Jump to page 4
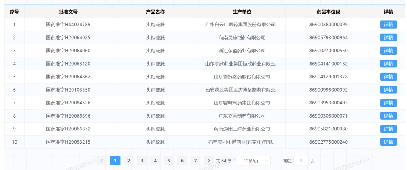This screenshot has width=407, height=170. pyautogui.click(x=155, y=161)
